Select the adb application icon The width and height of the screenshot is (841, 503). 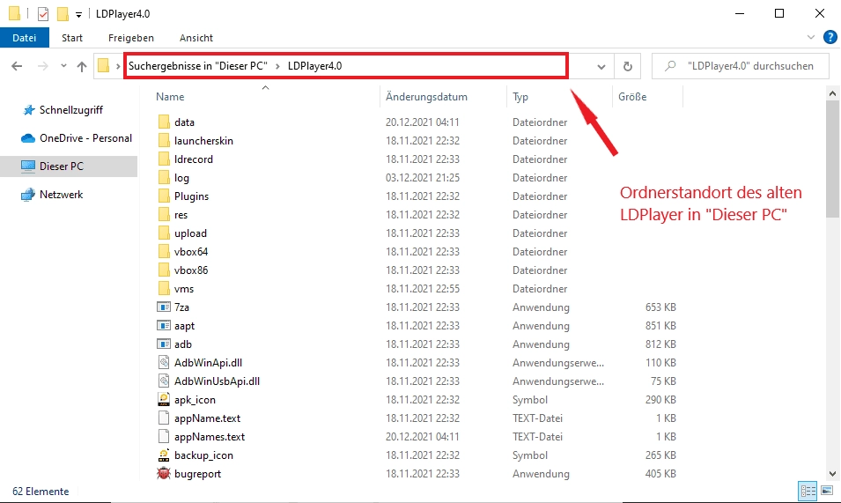coord(164,344)
